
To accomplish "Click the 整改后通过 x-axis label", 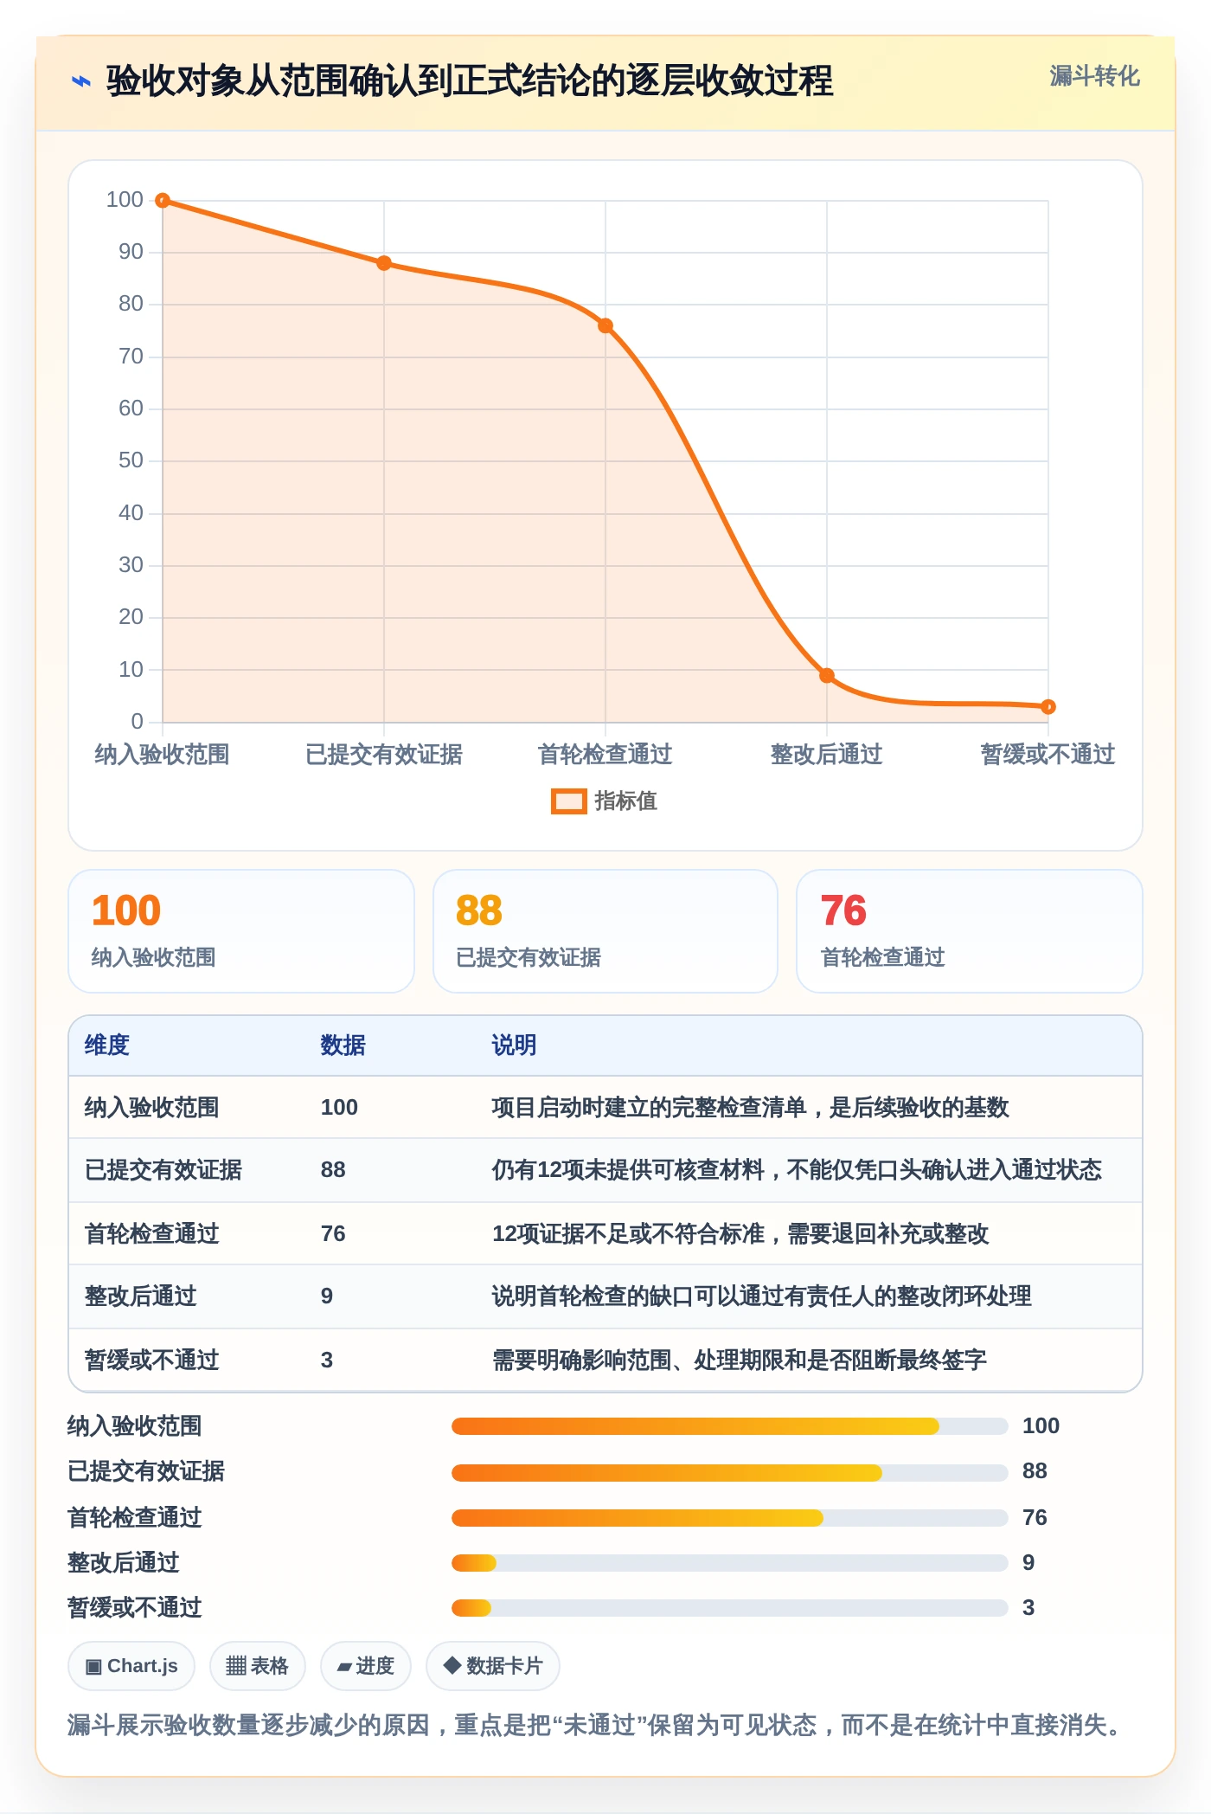I will click(827, 755).
